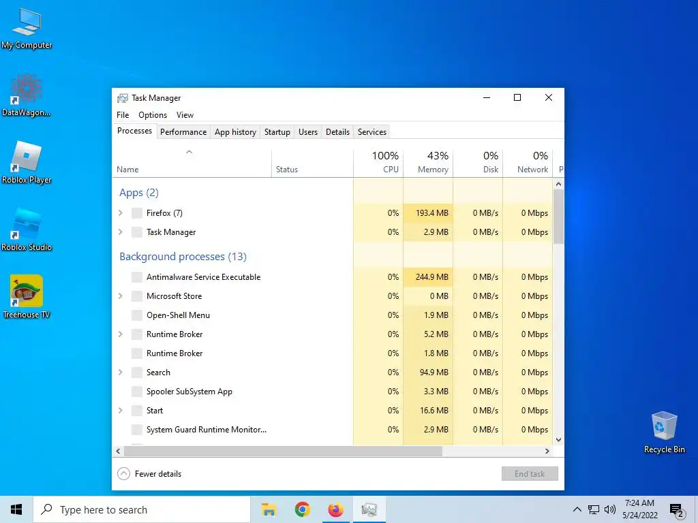This screenshot has height=523, width=698.
Task: Show hidden system tray icons
Action: coord(577,509)
